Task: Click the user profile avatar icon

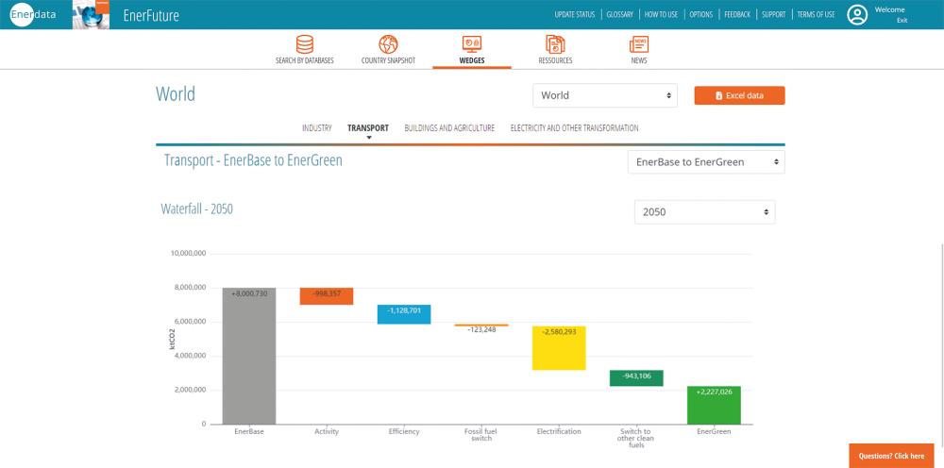Action: pos(857,15)
